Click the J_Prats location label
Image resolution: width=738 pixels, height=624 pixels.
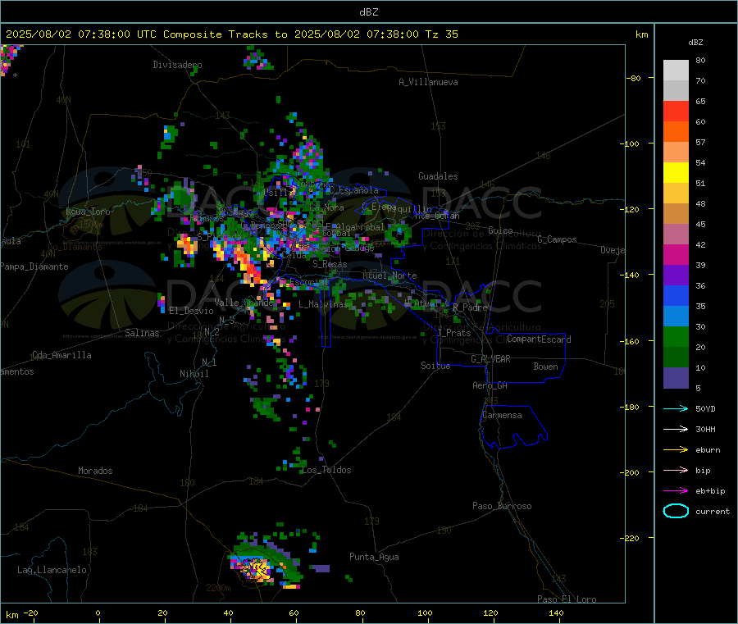pyautogui.click(x=453, y=333)
